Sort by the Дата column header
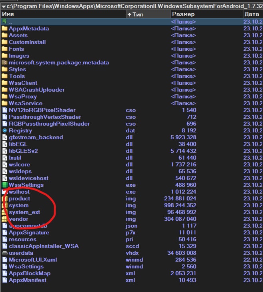263x292 pixels. pyautogui.click(x=253, y=14)
